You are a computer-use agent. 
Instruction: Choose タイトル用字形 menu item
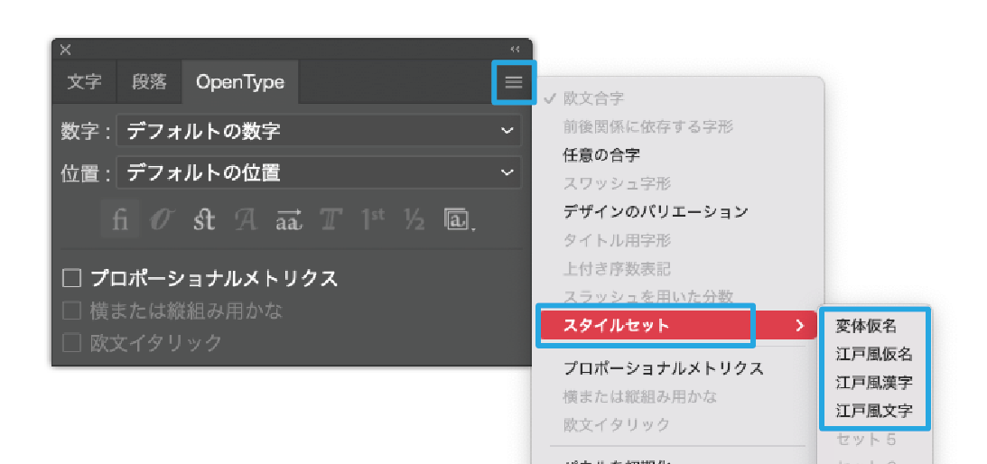click(678, 240)
